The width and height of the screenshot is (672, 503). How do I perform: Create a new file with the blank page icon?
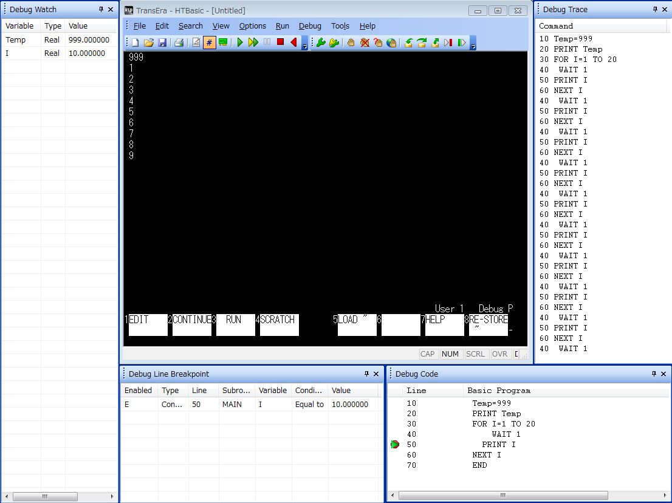click(135, 43)
